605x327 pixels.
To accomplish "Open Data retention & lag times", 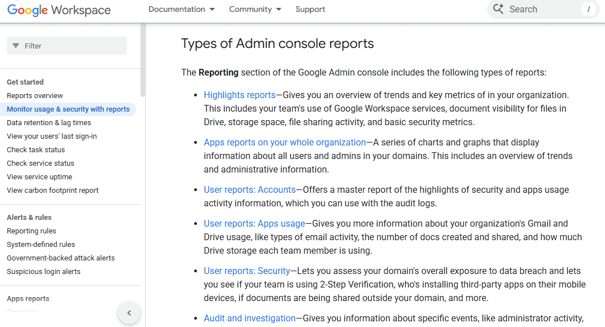I will (x=49, y=123).
